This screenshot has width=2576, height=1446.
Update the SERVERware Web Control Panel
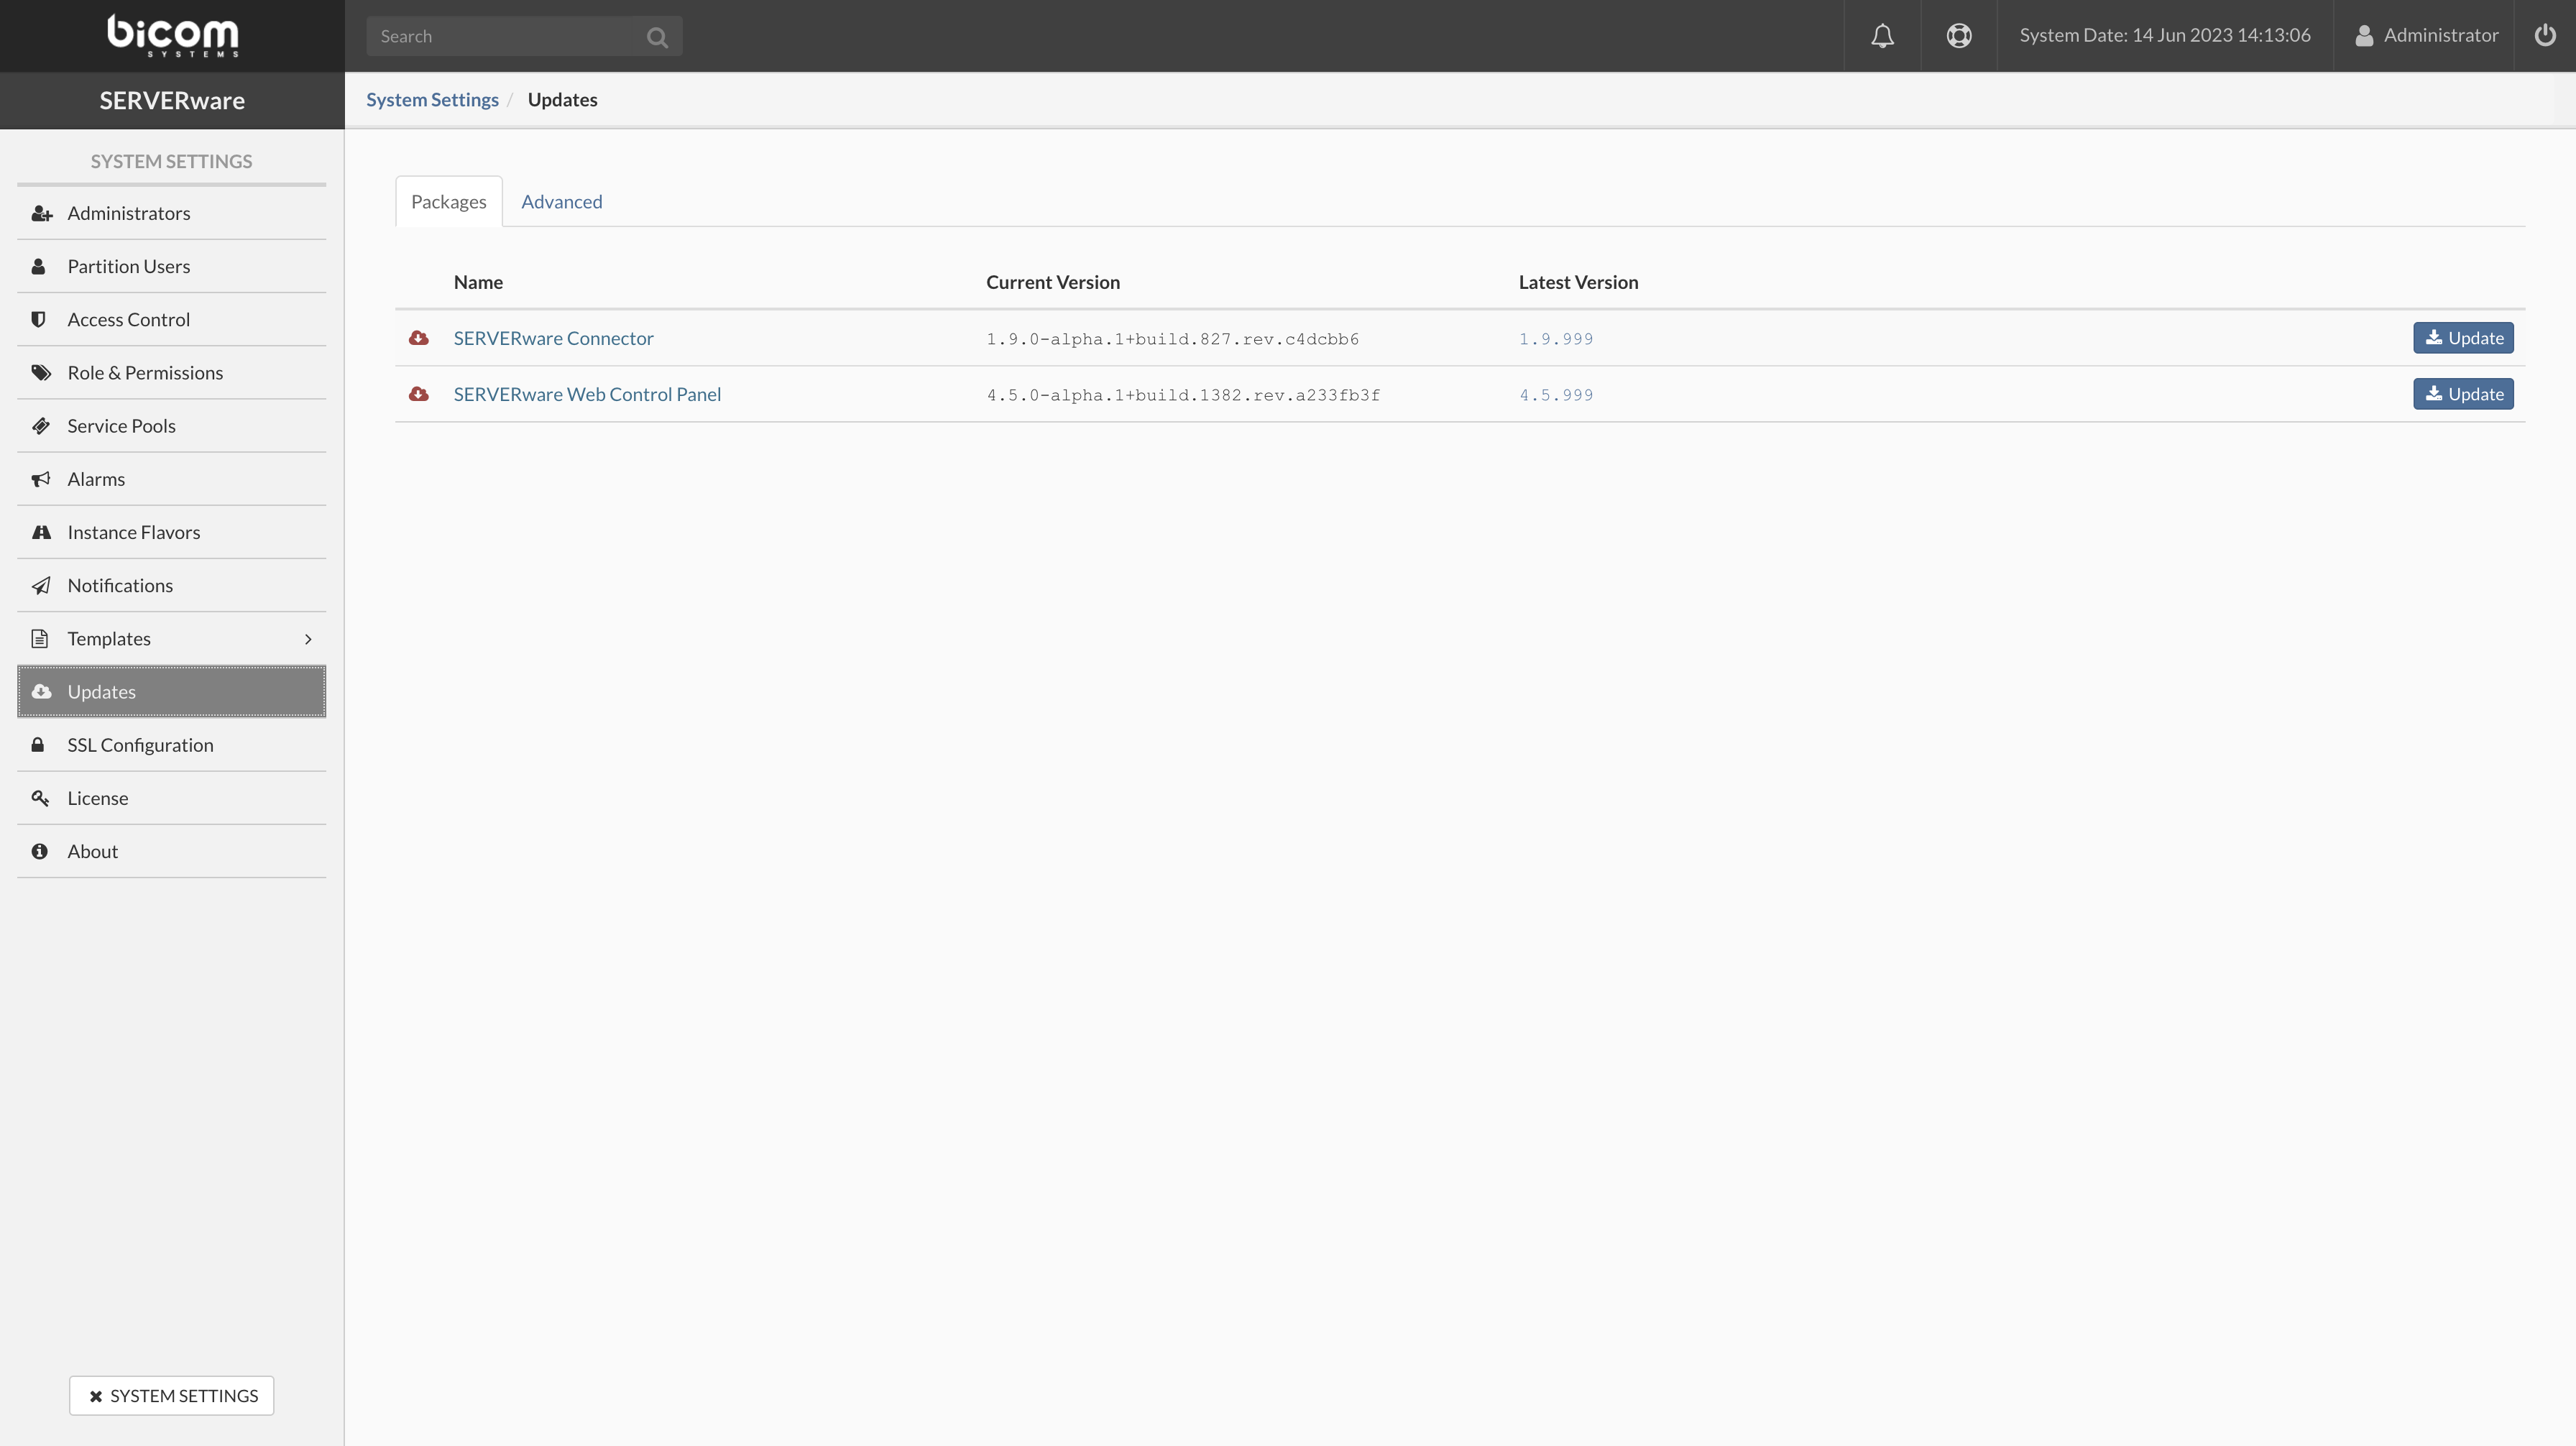tap(2462, 394)
